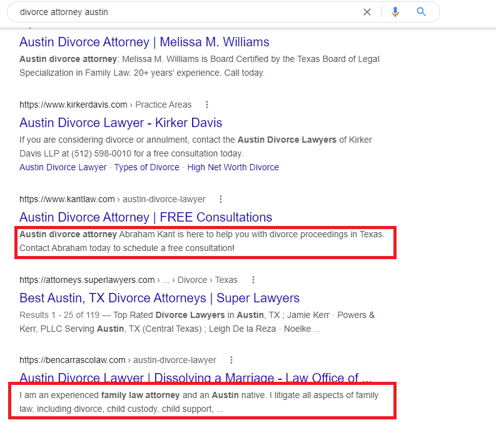The width and height of the screenshot is (496, 425).
Task: Open 'Austin Divorce Lawyer | Dissolving a Marriage' result
Action: tap(196, 378)
